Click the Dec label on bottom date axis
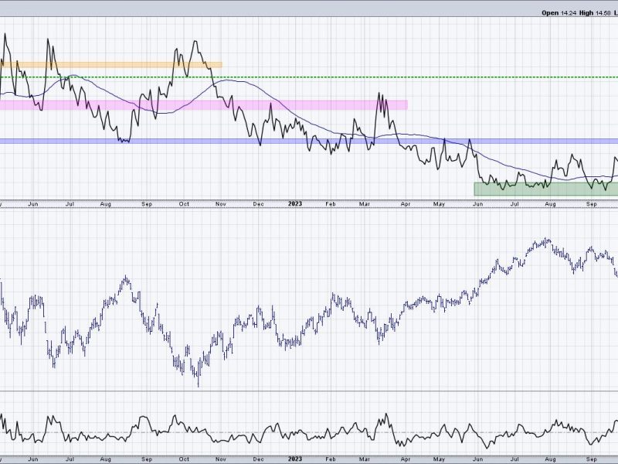618x464 pixels. (x=258, y=459)
